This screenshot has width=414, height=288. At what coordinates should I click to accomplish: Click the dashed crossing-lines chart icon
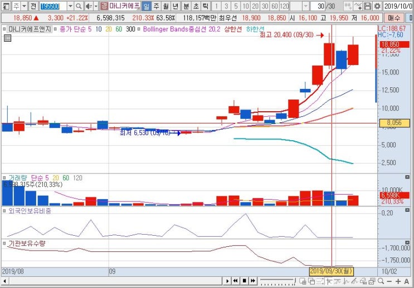[320, 281]
